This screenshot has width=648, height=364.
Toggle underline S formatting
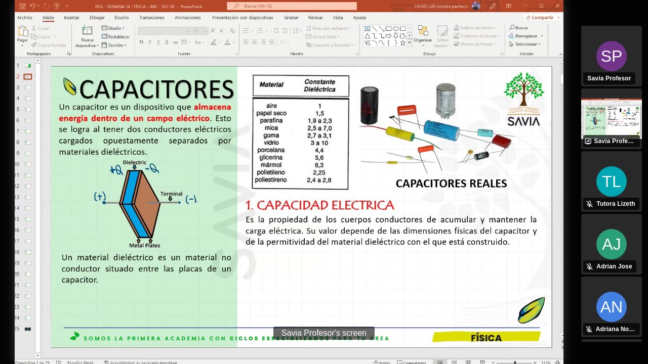pyautogui.click(x=159, y=42)
